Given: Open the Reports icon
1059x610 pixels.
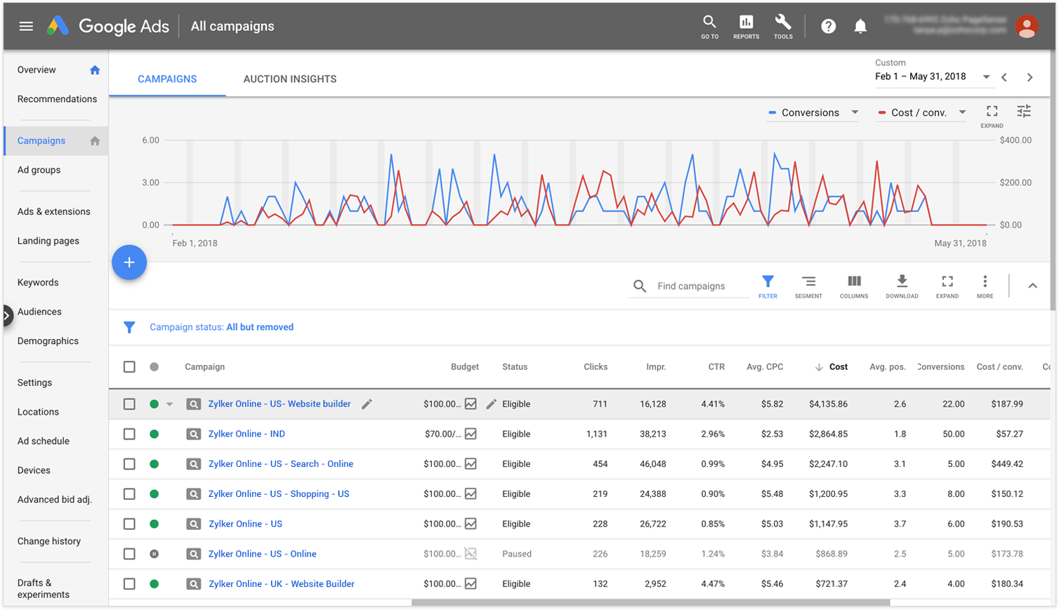Looking at the screenshot, I should coord(746,27).
